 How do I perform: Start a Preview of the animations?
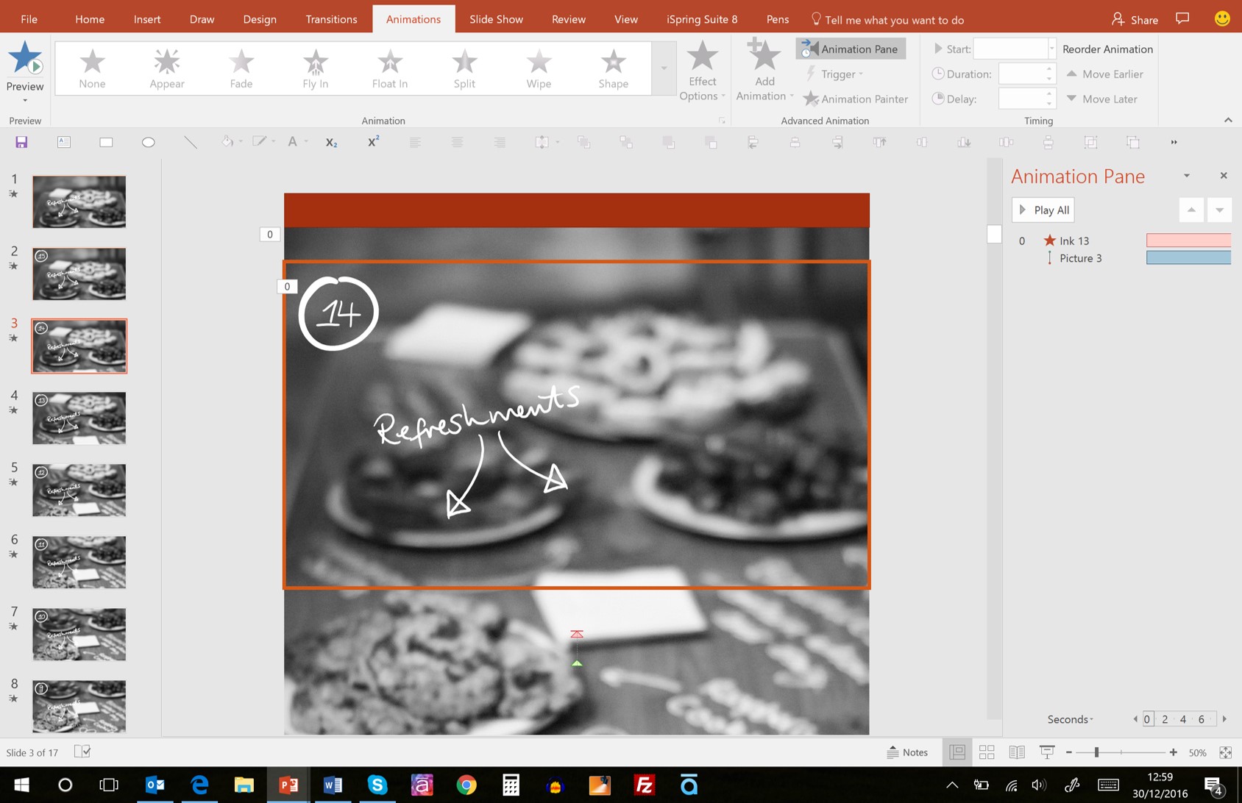point(24,66)
